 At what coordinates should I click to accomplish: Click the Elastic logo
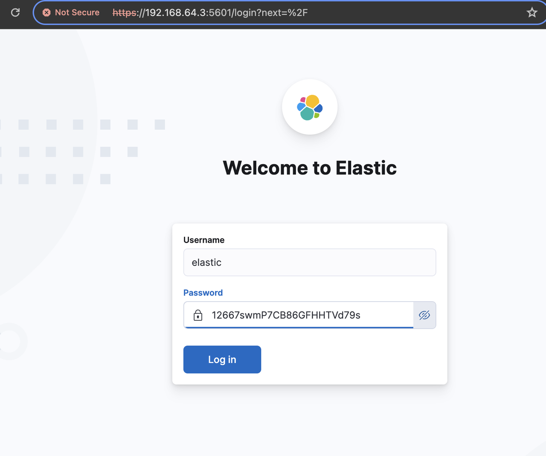(310, 107)
